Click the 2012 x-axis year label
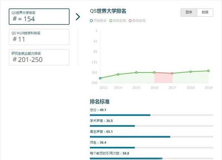Screen dimensions: 222x160 [103, 88]
